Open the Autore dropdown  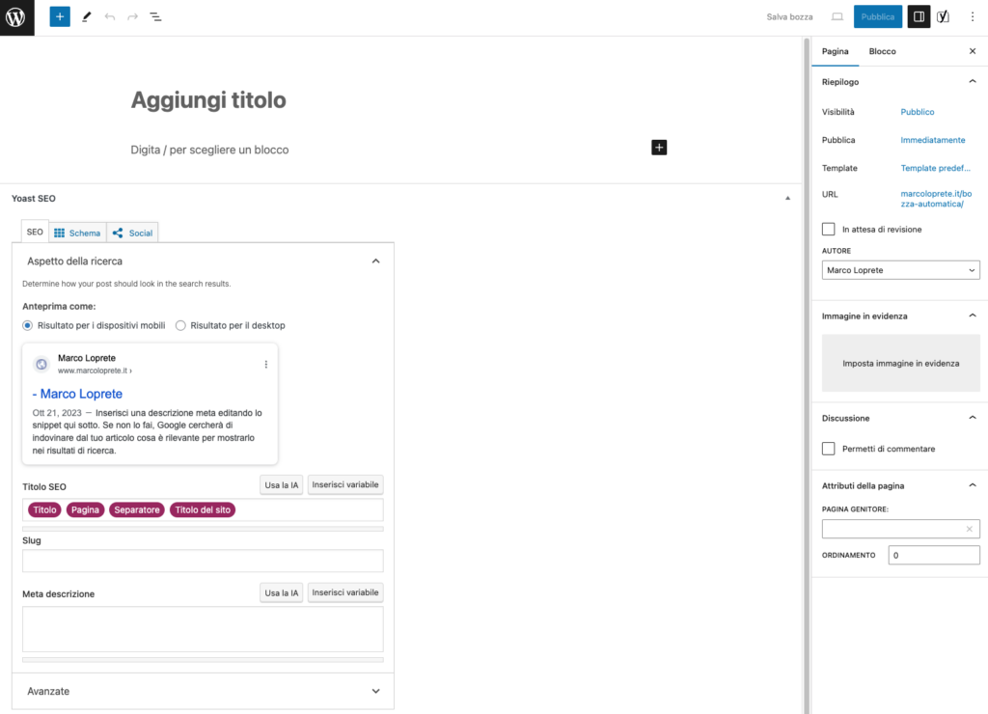pos(900,270)
